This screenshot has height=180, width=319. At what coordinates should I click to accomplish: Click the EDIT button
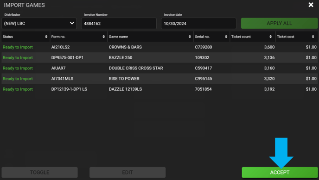tap(128, 173)
